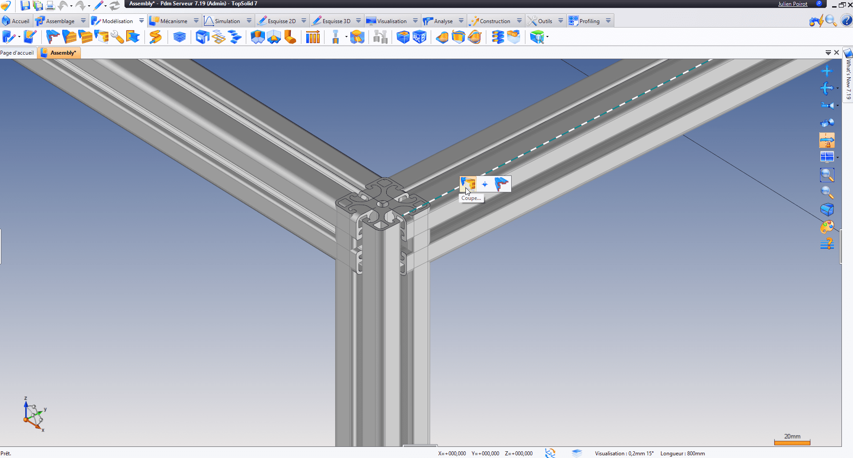853x458 pixels.
Task: Expand the Mécanisme tab dropdown arrow
Action: coord(196,21)
